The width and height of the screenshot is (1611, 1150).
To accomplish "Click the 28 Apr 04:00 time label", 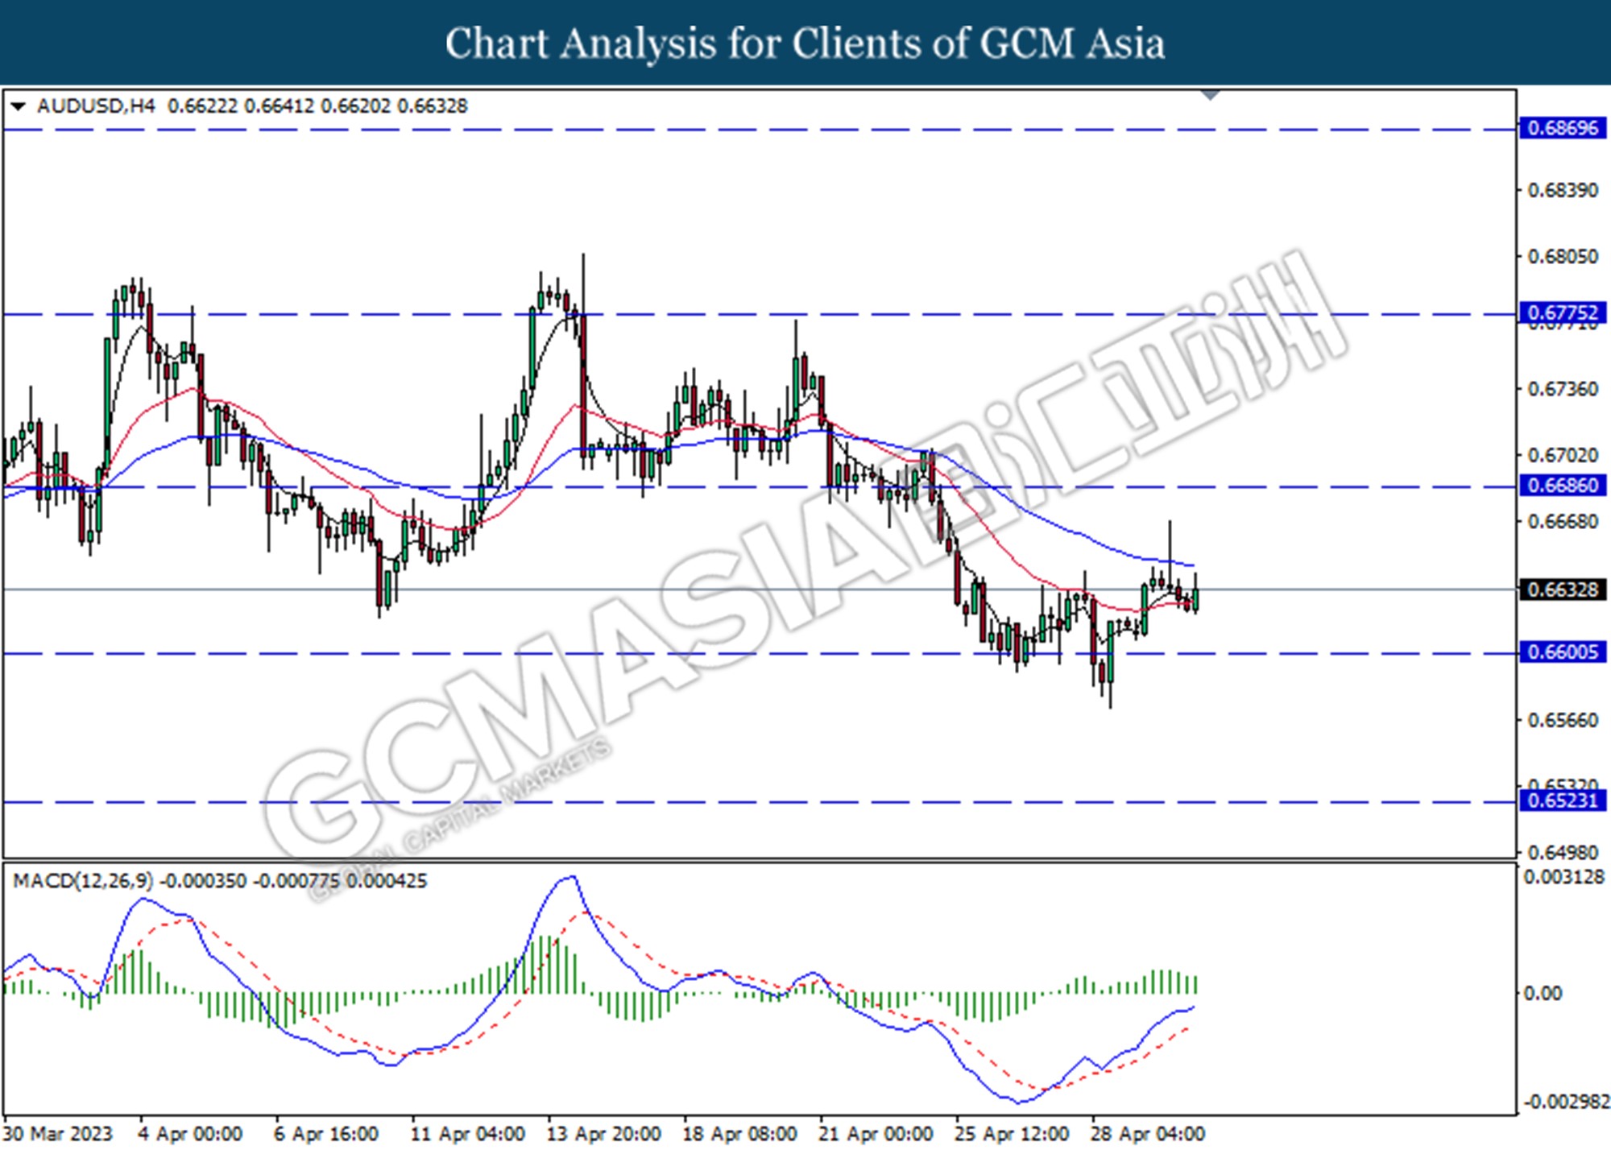I will click(x=1148, y=1134).
